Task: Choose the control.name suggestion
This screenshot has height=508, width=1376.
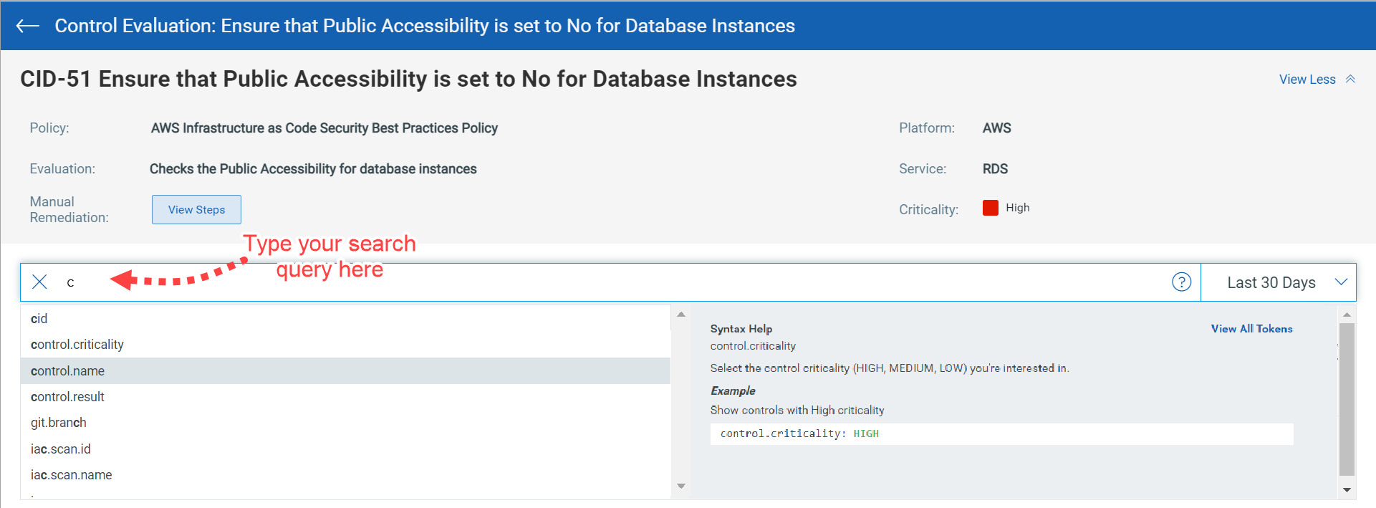Action: pyautogui.click(x=345, y=371)
